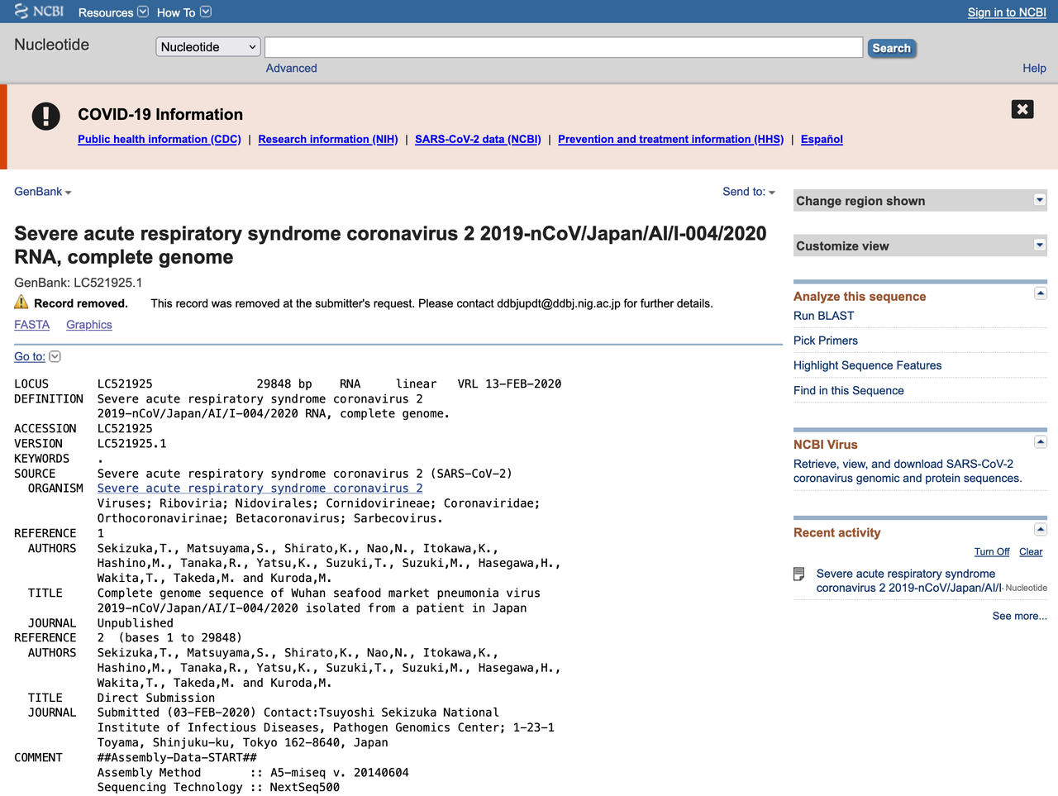Screen dimensions: 1058x796
Task: Open the Go to dropdown
Action: click(37, 357)
